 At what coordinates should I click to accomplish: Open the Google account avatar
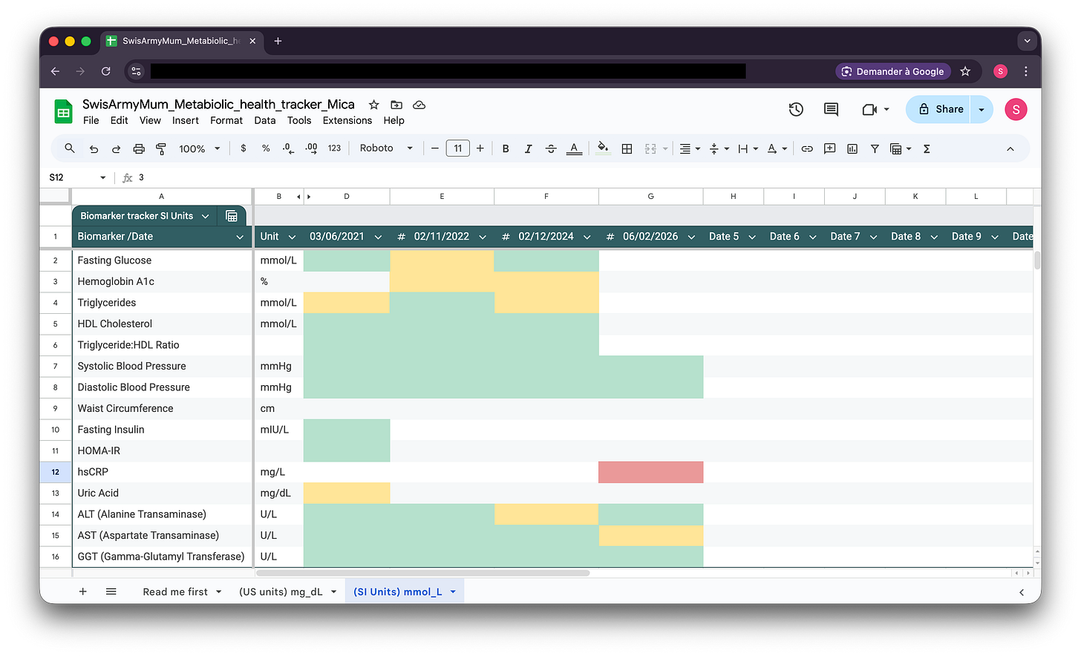pyautogui.click(x=1016, y=110)
